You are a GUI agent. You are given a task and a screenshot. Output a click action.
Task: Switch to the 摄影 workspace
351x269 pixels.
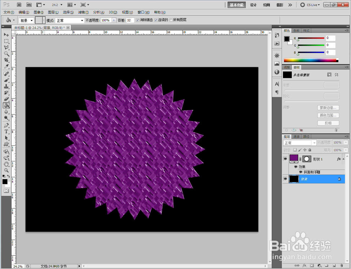(280, 5)
